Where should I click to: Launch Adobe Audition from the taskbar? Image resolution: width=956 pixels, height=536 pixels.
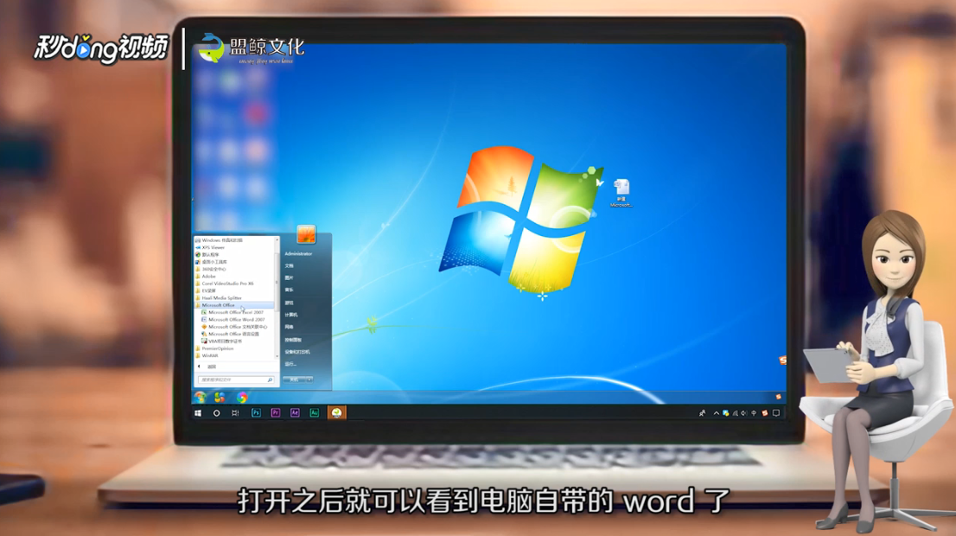[x=315, y=413]
